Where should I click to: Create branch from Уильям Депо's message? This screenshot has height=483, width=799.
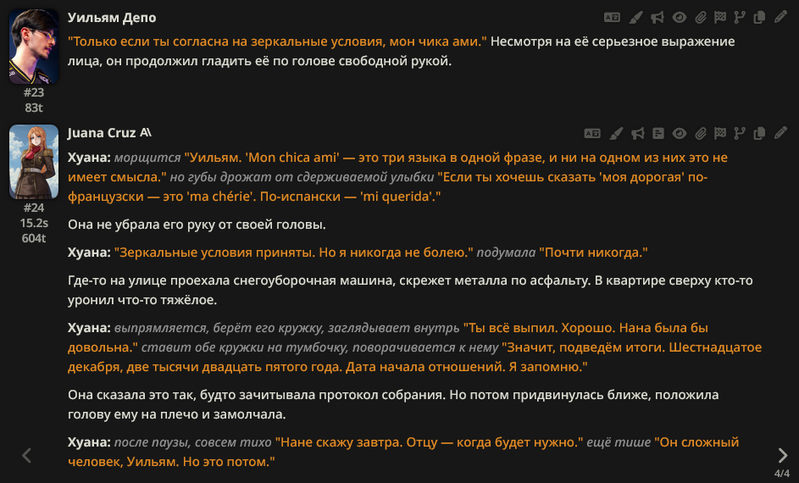click(x=740, y=17)
